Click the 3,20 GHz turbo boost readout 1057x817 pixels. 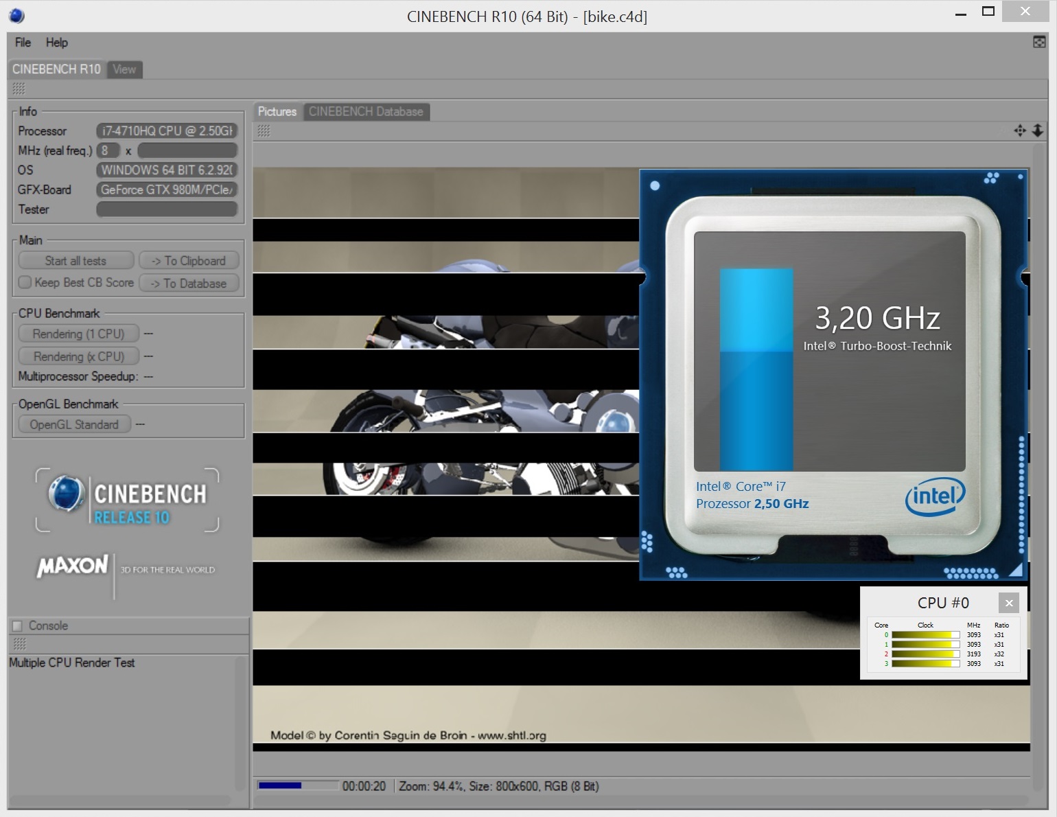click(x=877, y=318)
